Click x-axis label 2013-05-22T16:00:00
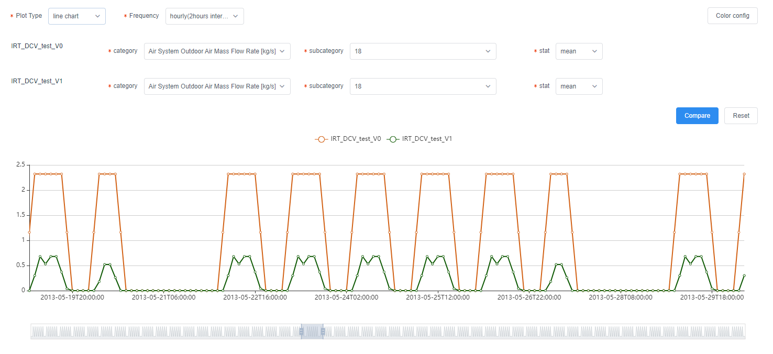This screenshot has height=354, width=773. coord(255,297)
